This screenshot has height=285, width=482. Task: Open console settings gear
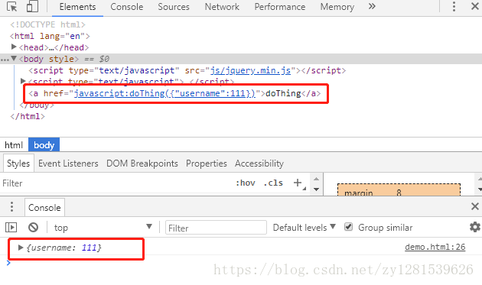[x=474, y=227]
